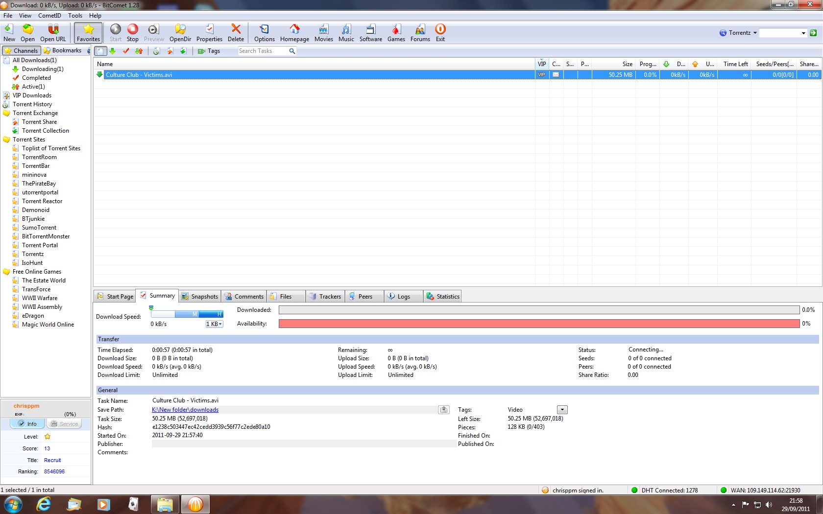Screen dimensions: 823x514
Task: Open the Trackers tab
Action: click(x=325, y=297)
